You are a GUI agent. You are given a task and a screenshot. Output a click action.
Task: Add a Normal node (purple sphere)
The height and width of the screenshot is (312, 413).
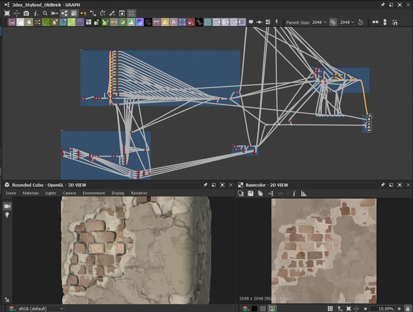(140, 22)
